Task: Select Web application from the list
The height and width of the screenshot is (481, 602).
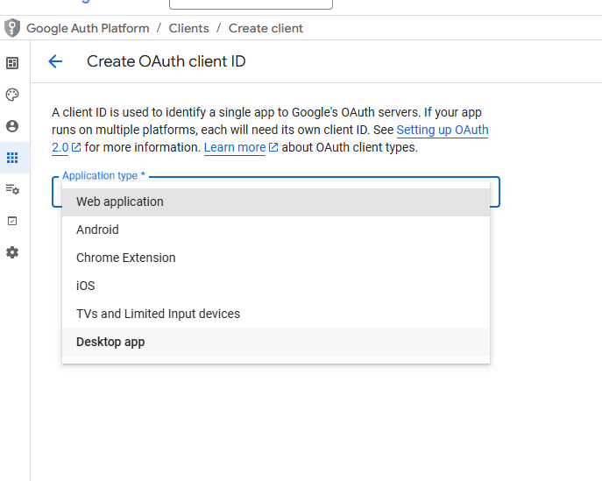Action: pyautogui.click(x=120, y=202)
